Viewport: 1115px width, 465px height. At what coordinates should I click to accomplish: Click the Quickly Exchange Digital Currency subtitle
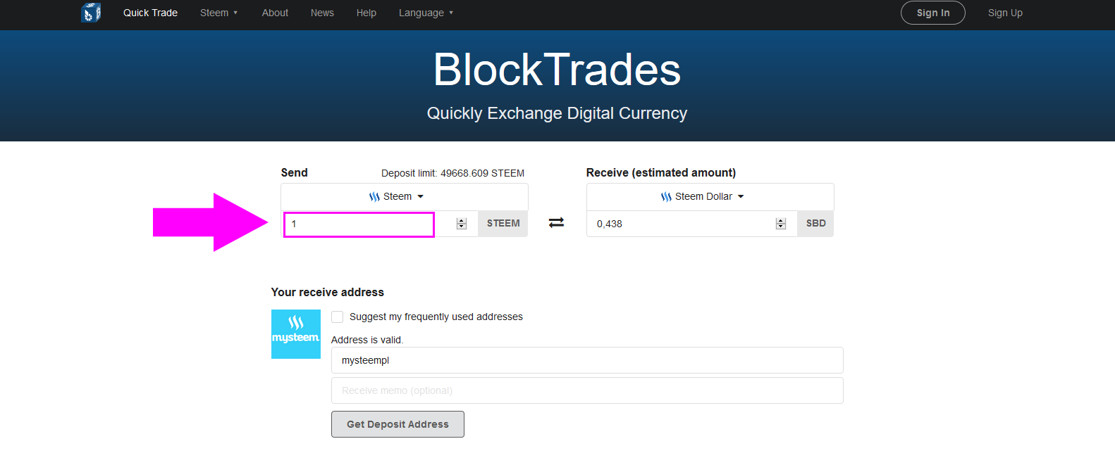(x=557, y=113)
